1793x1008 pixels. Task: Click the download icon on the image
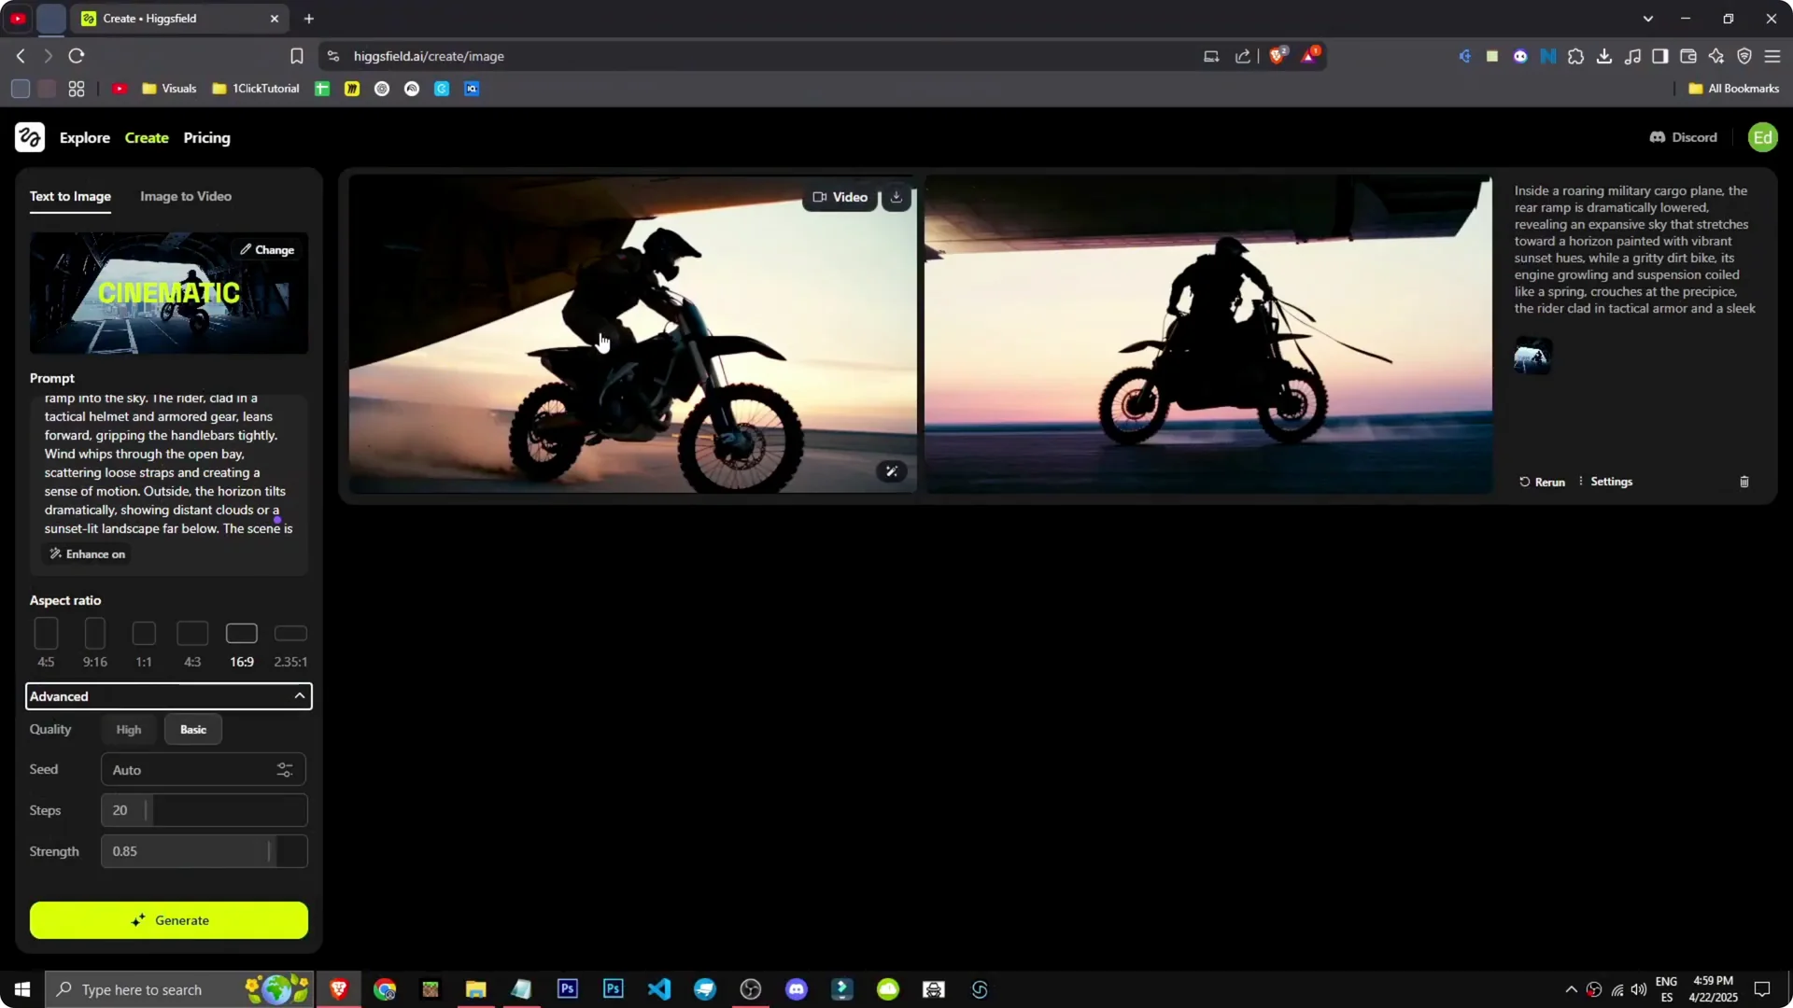[x=896, y=197]
